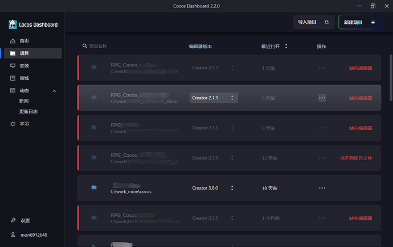Sort by 最近打开 arrows

click(x=286, y=46)
